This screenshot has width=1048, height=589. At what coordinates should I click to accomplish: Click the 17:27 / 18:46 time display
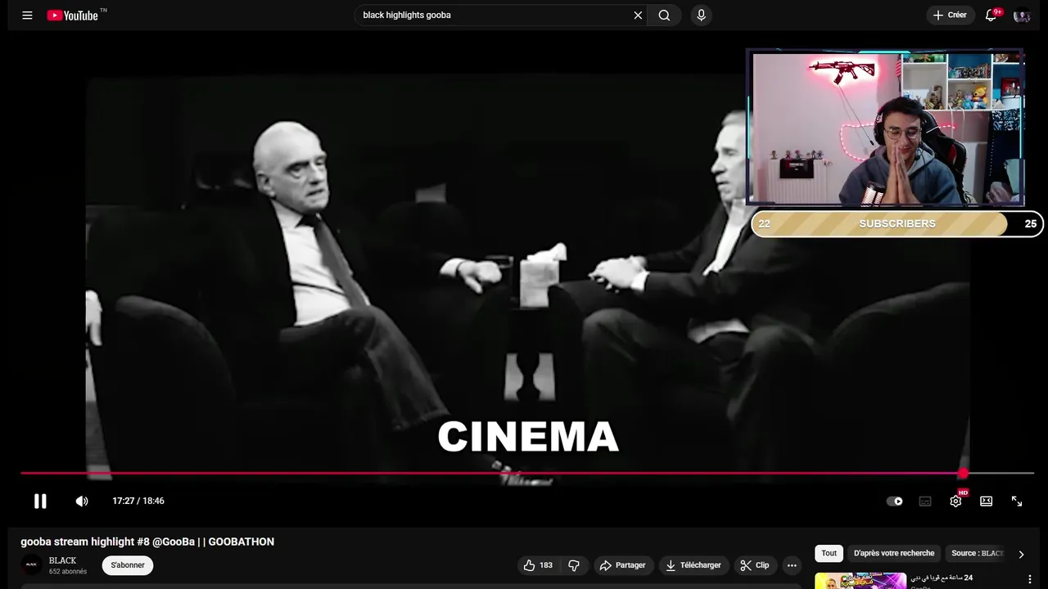click(x=138, y=501)
